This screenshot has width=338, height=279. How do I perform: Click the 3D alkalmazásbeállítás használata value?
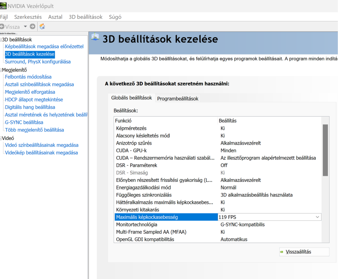pyautogui.click(x=256, y=195)
